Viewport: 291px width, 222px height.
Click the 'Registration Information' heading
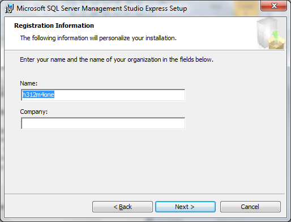pos(54,25)
